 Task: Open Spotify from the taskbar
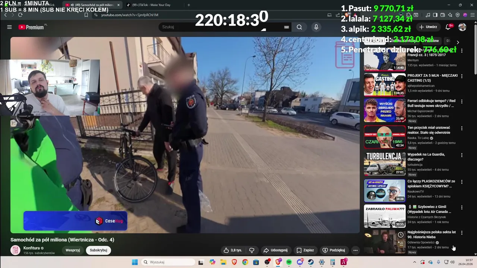(289, 262)
